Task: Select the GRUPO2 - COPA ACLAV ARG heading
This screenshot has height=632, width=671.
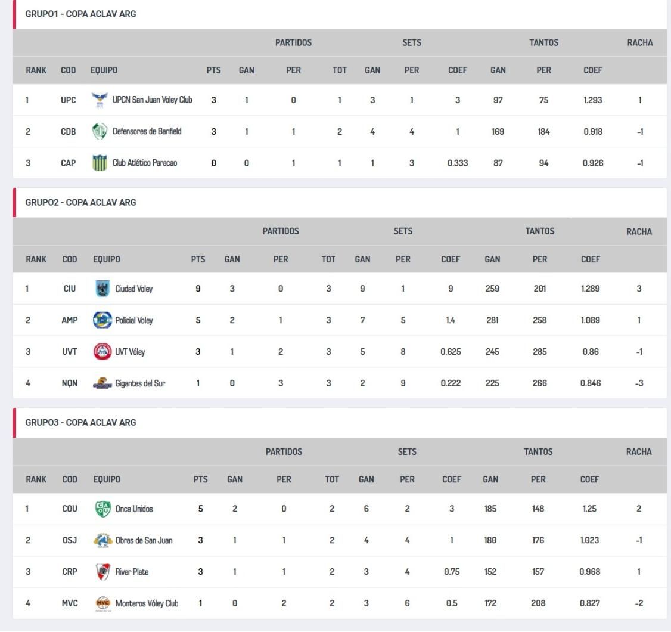Action: coord(80,203)
